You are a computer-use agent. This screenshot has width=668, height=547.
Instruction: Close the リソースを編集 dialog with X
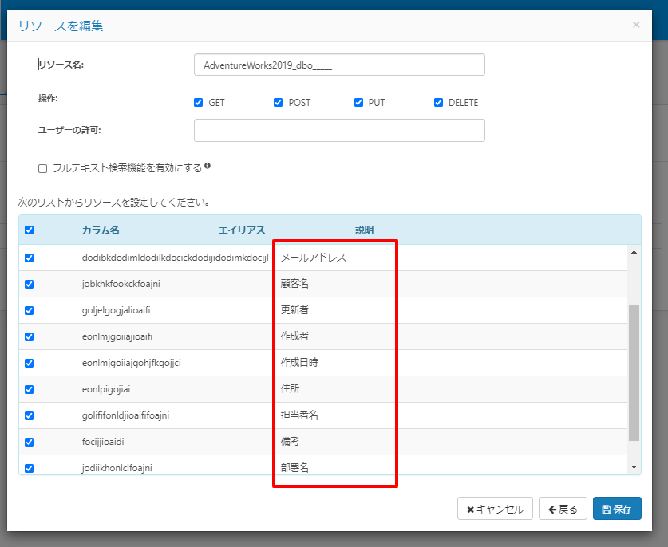(x=636, y=25)
